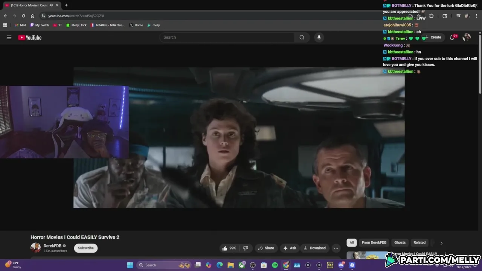Activate voice search microphone
The width and height of the screenshot is (482, 271).
(x=319, y=37)
